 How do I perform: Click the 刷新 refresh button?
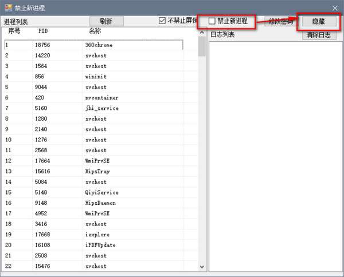(x=107, y=21)
